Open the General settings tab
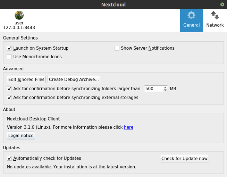This screenshot has height=177, width=227. coord(191,20)
